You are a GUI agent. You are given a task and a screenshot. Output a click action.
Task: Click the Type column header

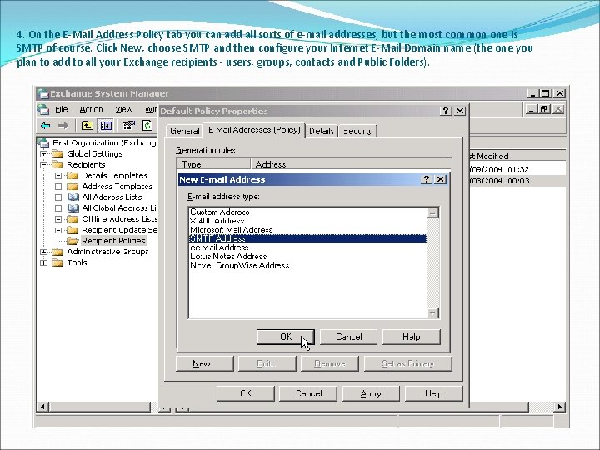click(213, 164)
